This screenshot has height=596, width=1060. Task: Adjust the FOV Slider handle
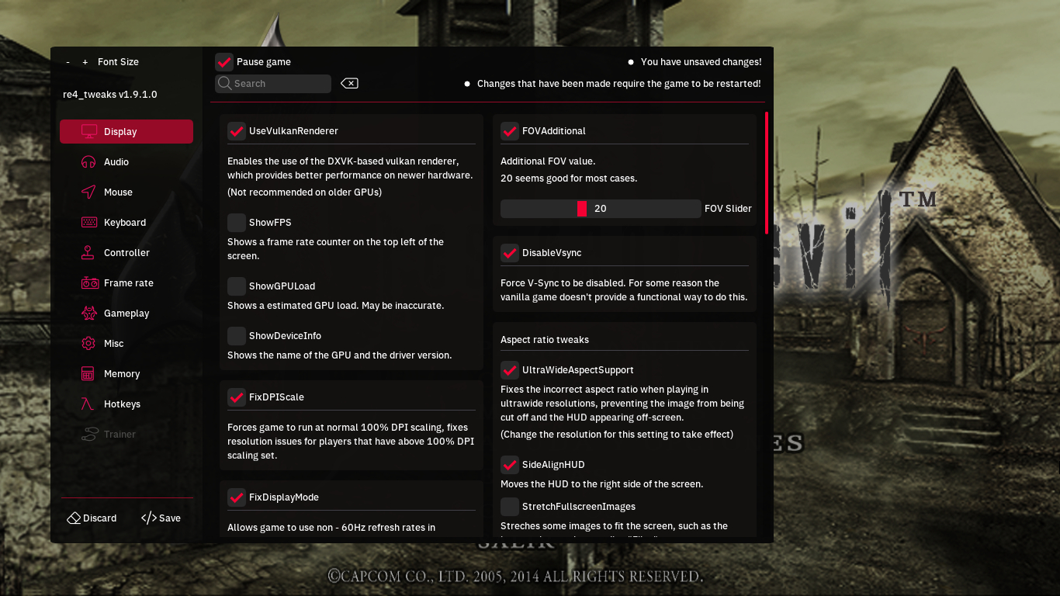click(x=582, y=208)
